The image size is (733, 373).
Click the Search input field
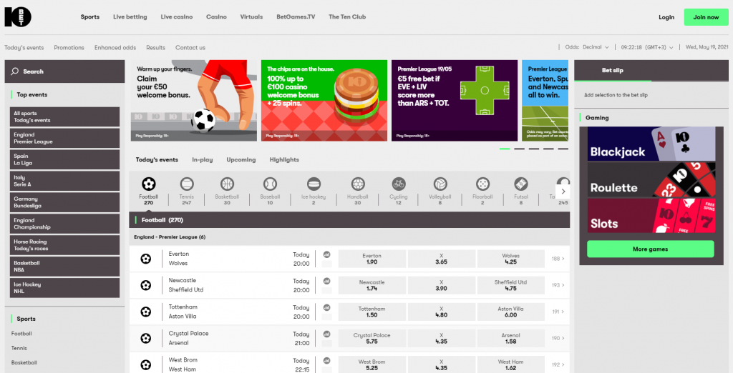[x=64, y=71]
